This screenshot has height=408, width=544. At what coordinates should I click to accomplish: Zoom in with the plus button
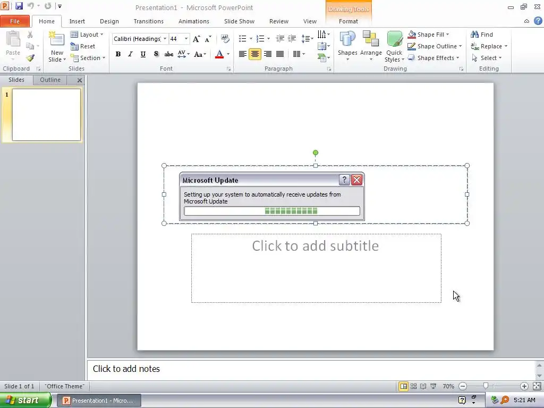524,386
